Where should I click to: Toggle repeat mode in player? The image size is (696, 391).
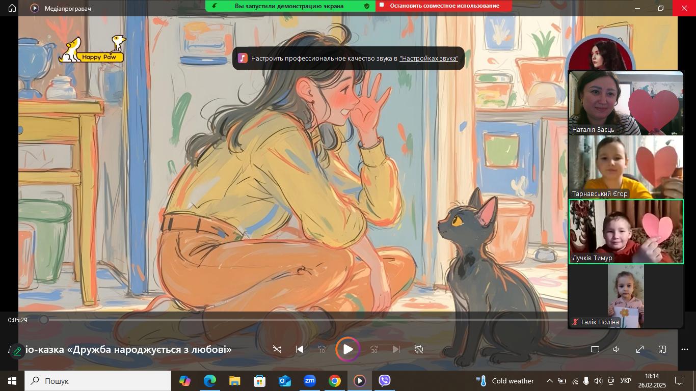point(419,349)
